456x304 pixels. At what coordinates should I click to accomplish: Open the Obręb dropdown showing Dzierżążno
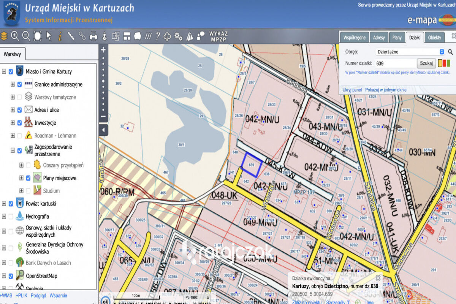tap(410, 52)
